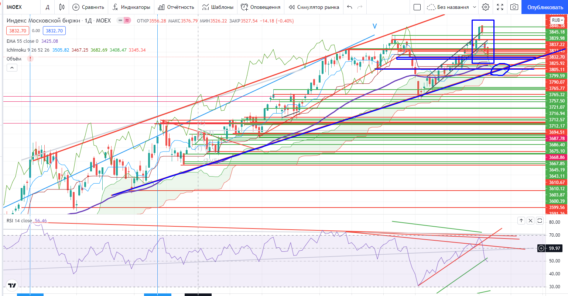This screenshot has width=568, height=296.
Task: Click the Ichimoku value 3682.69
Action: pyautogui.click(x=99, y=50)
